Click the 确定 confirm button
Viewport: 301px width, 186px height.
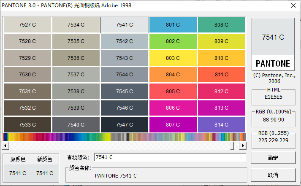[273, 158]
